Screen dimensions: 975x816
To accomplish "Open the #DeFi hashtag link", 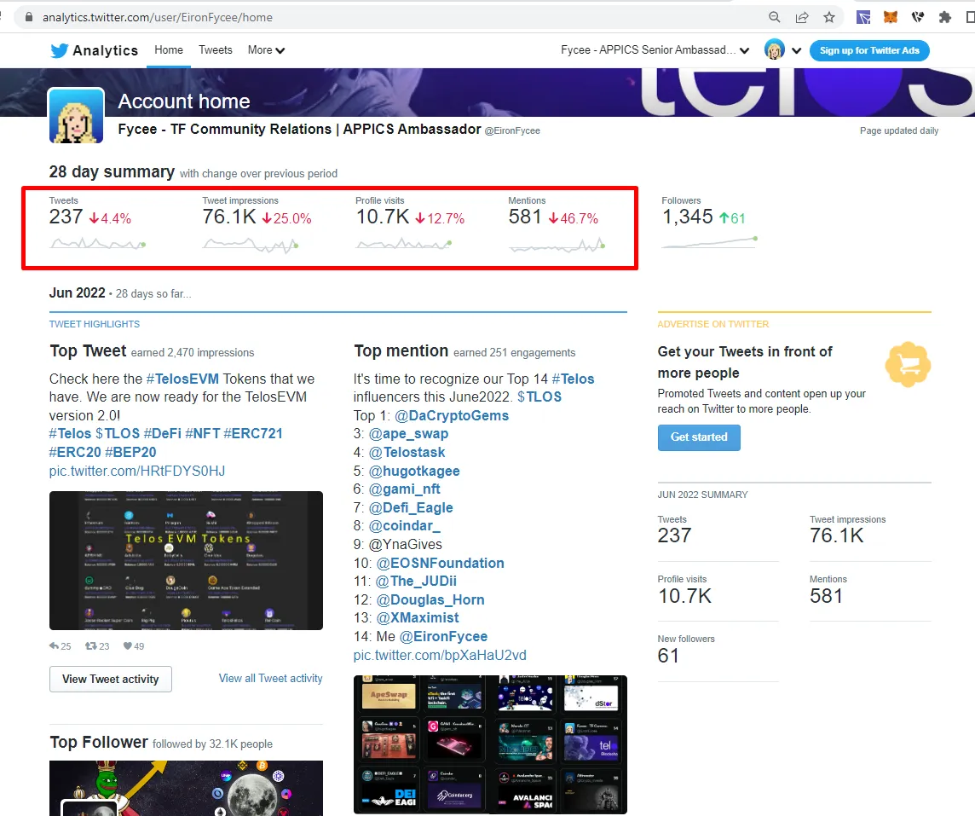I will (x=162, y=433).
